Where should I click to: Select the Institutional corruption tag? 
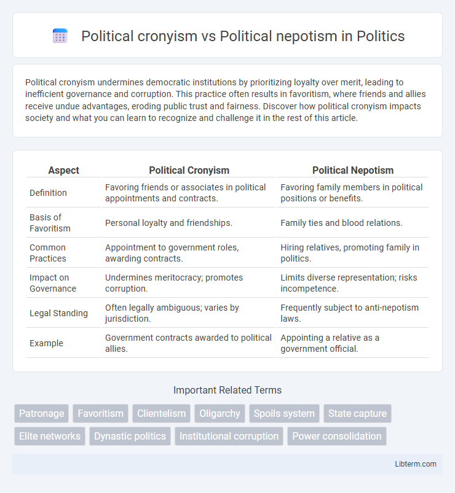click(x=229, y=436)
